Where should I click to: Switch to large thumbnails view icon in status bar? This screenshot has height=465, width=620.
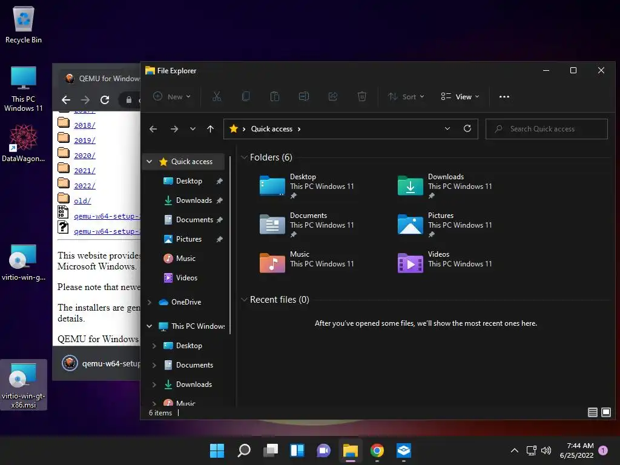coord(605,412)
